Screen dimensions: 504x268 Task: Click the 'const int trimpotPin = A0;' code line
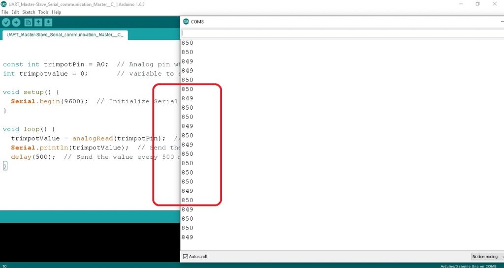(x=56, y=64)
